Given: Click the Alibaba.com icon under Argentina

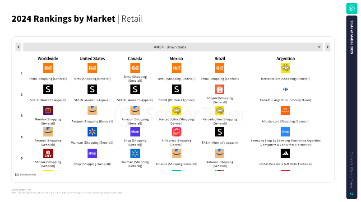Looking at the screenshot, I should pyautogui.click(x=285, y=110).
